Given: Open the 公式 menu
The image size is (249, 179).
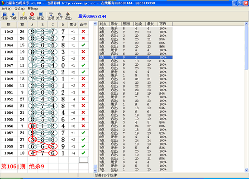Looking at the screenshot, I should click(19, 9).
